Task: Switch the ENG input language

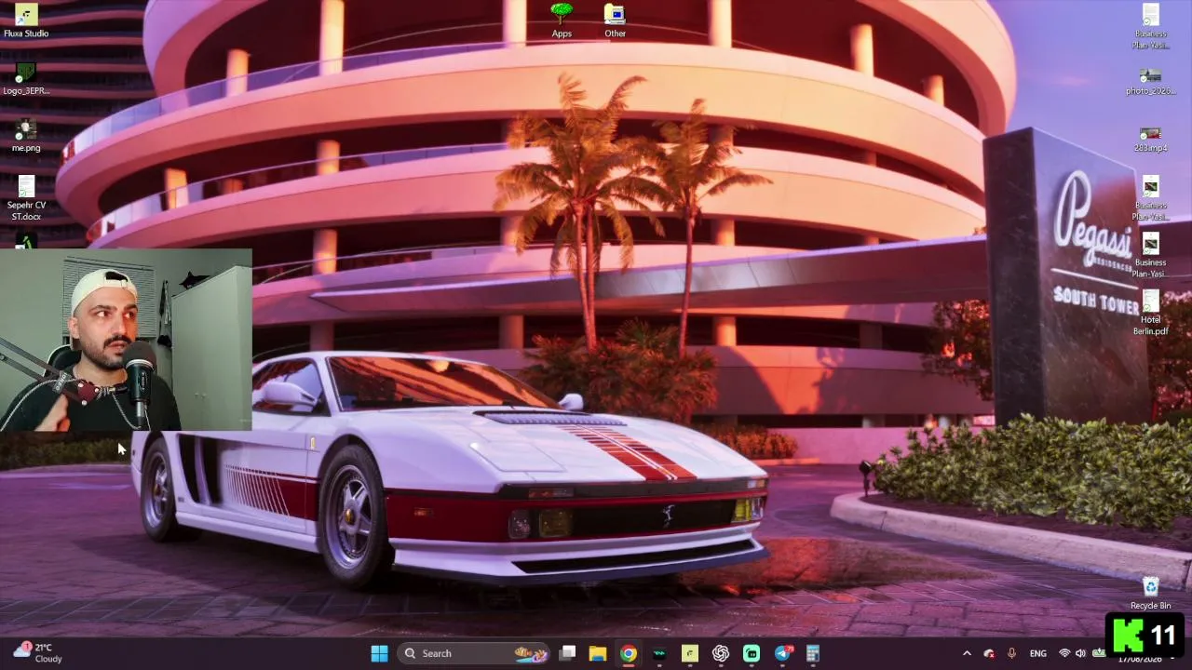Action: click(1038, 653)
